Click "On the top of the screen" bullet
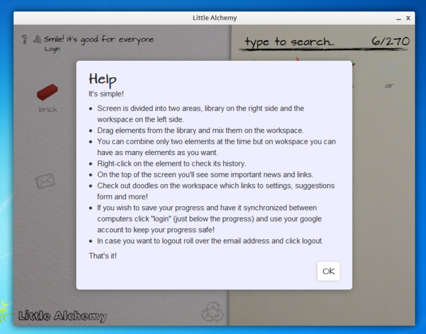 205,175
